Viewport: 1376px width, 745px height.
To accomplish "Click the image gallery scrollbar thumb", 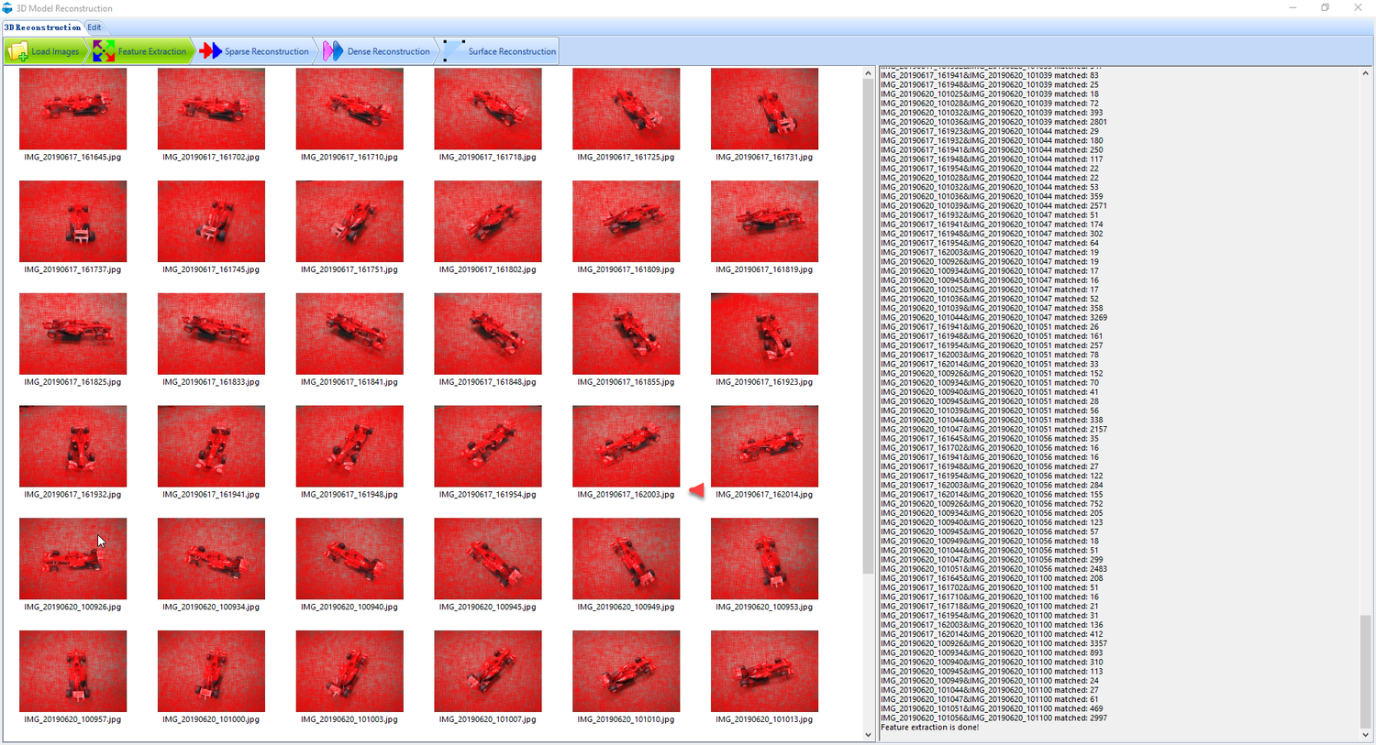I will tap(869, 328).
